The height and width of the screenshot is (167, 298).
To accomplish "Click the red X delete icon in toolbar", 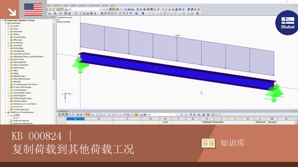I will click(173, 9).
